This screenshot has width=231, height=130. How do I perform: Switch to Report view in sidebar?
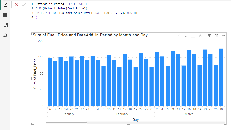pyautogui.click(x=5, y=5)
